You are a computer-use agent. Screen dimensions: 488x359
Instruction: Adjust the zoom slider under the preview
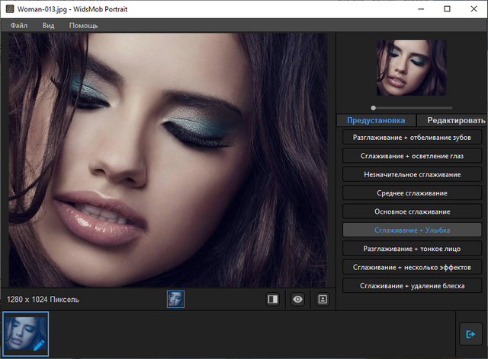[x=373, y=108]
